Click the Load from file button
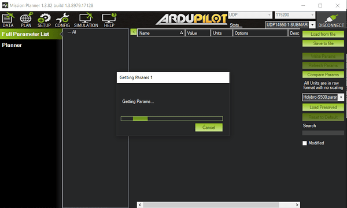 (x=323, y=34)
